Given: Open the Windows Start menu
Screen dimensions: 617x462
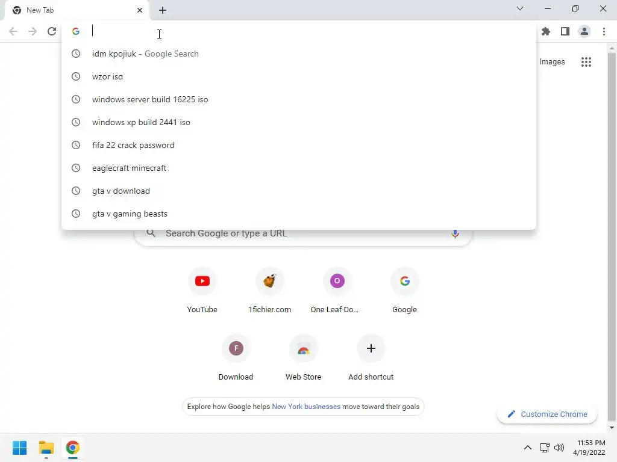Looking at the screenshot, I should 20,448.
